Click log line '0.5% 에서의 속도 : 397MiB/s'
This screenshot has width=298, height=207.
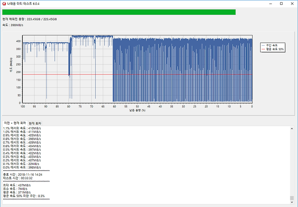click(x=22, y=150)
